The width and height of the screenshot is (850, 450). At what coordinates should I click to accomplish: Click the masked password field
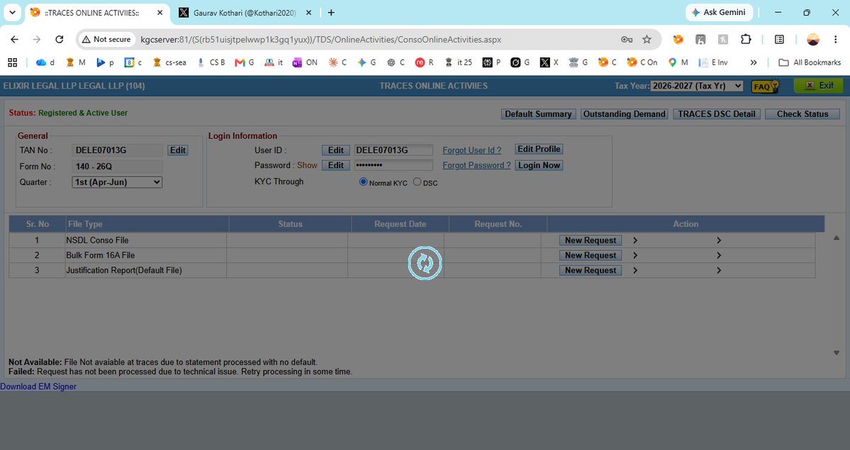pyautogui.click(x=393, y=165)
